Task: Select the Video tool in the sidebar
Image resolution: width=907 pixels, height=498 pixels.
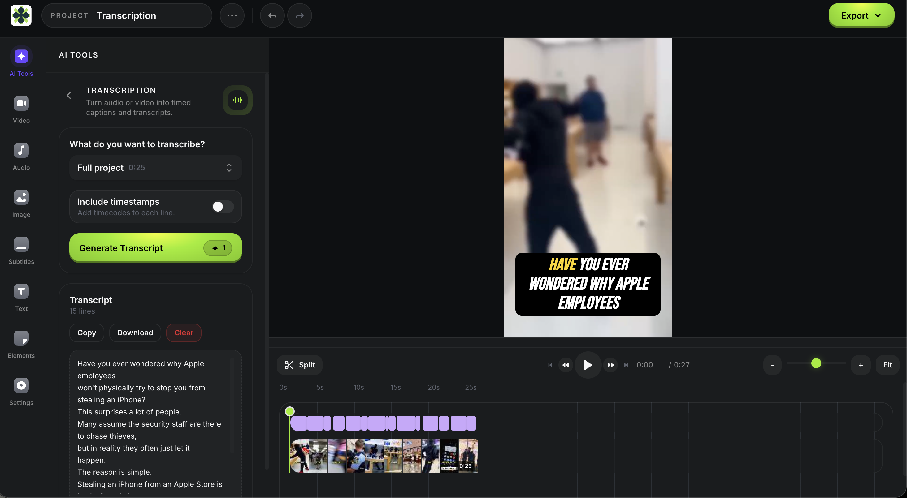Action: 21,108
